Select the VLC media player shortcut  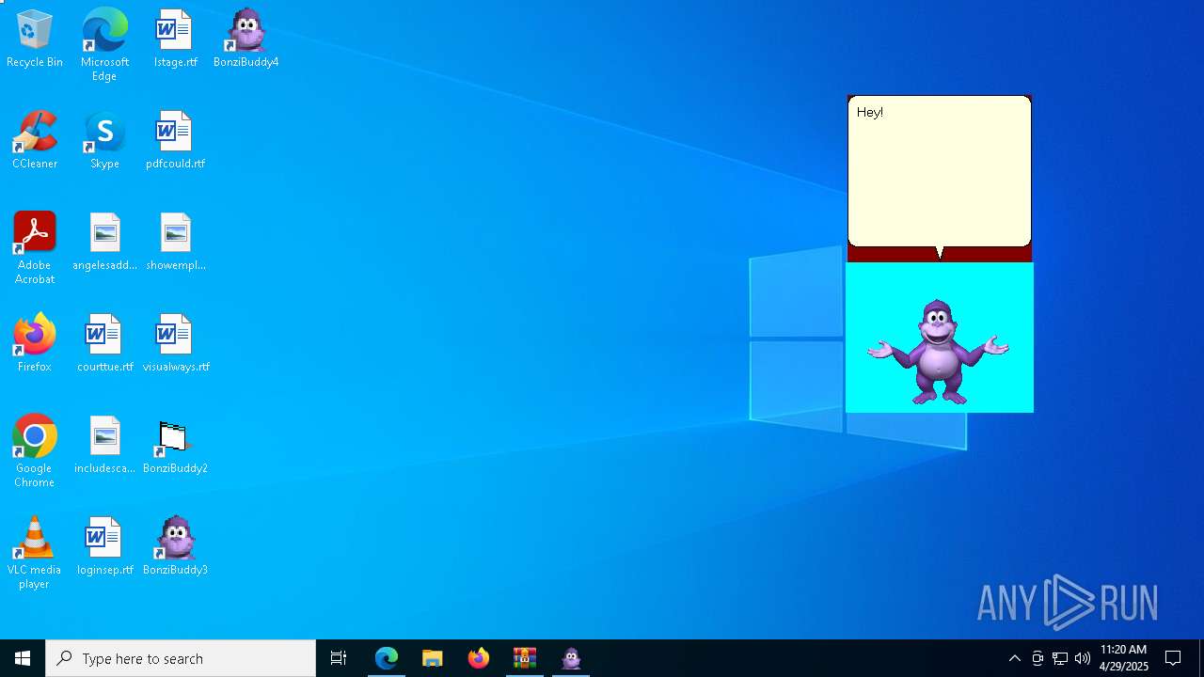point(35,553)
